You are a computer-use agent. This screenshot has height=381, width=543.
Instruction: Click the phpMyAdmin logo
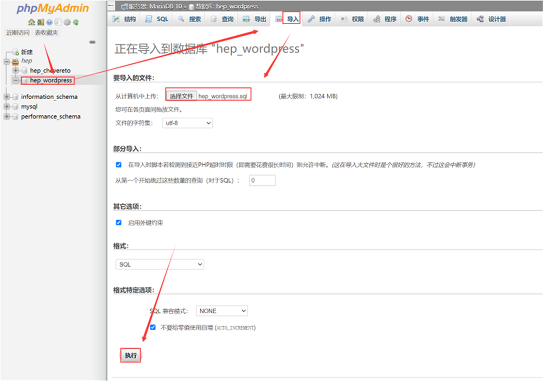pos(53,8)
